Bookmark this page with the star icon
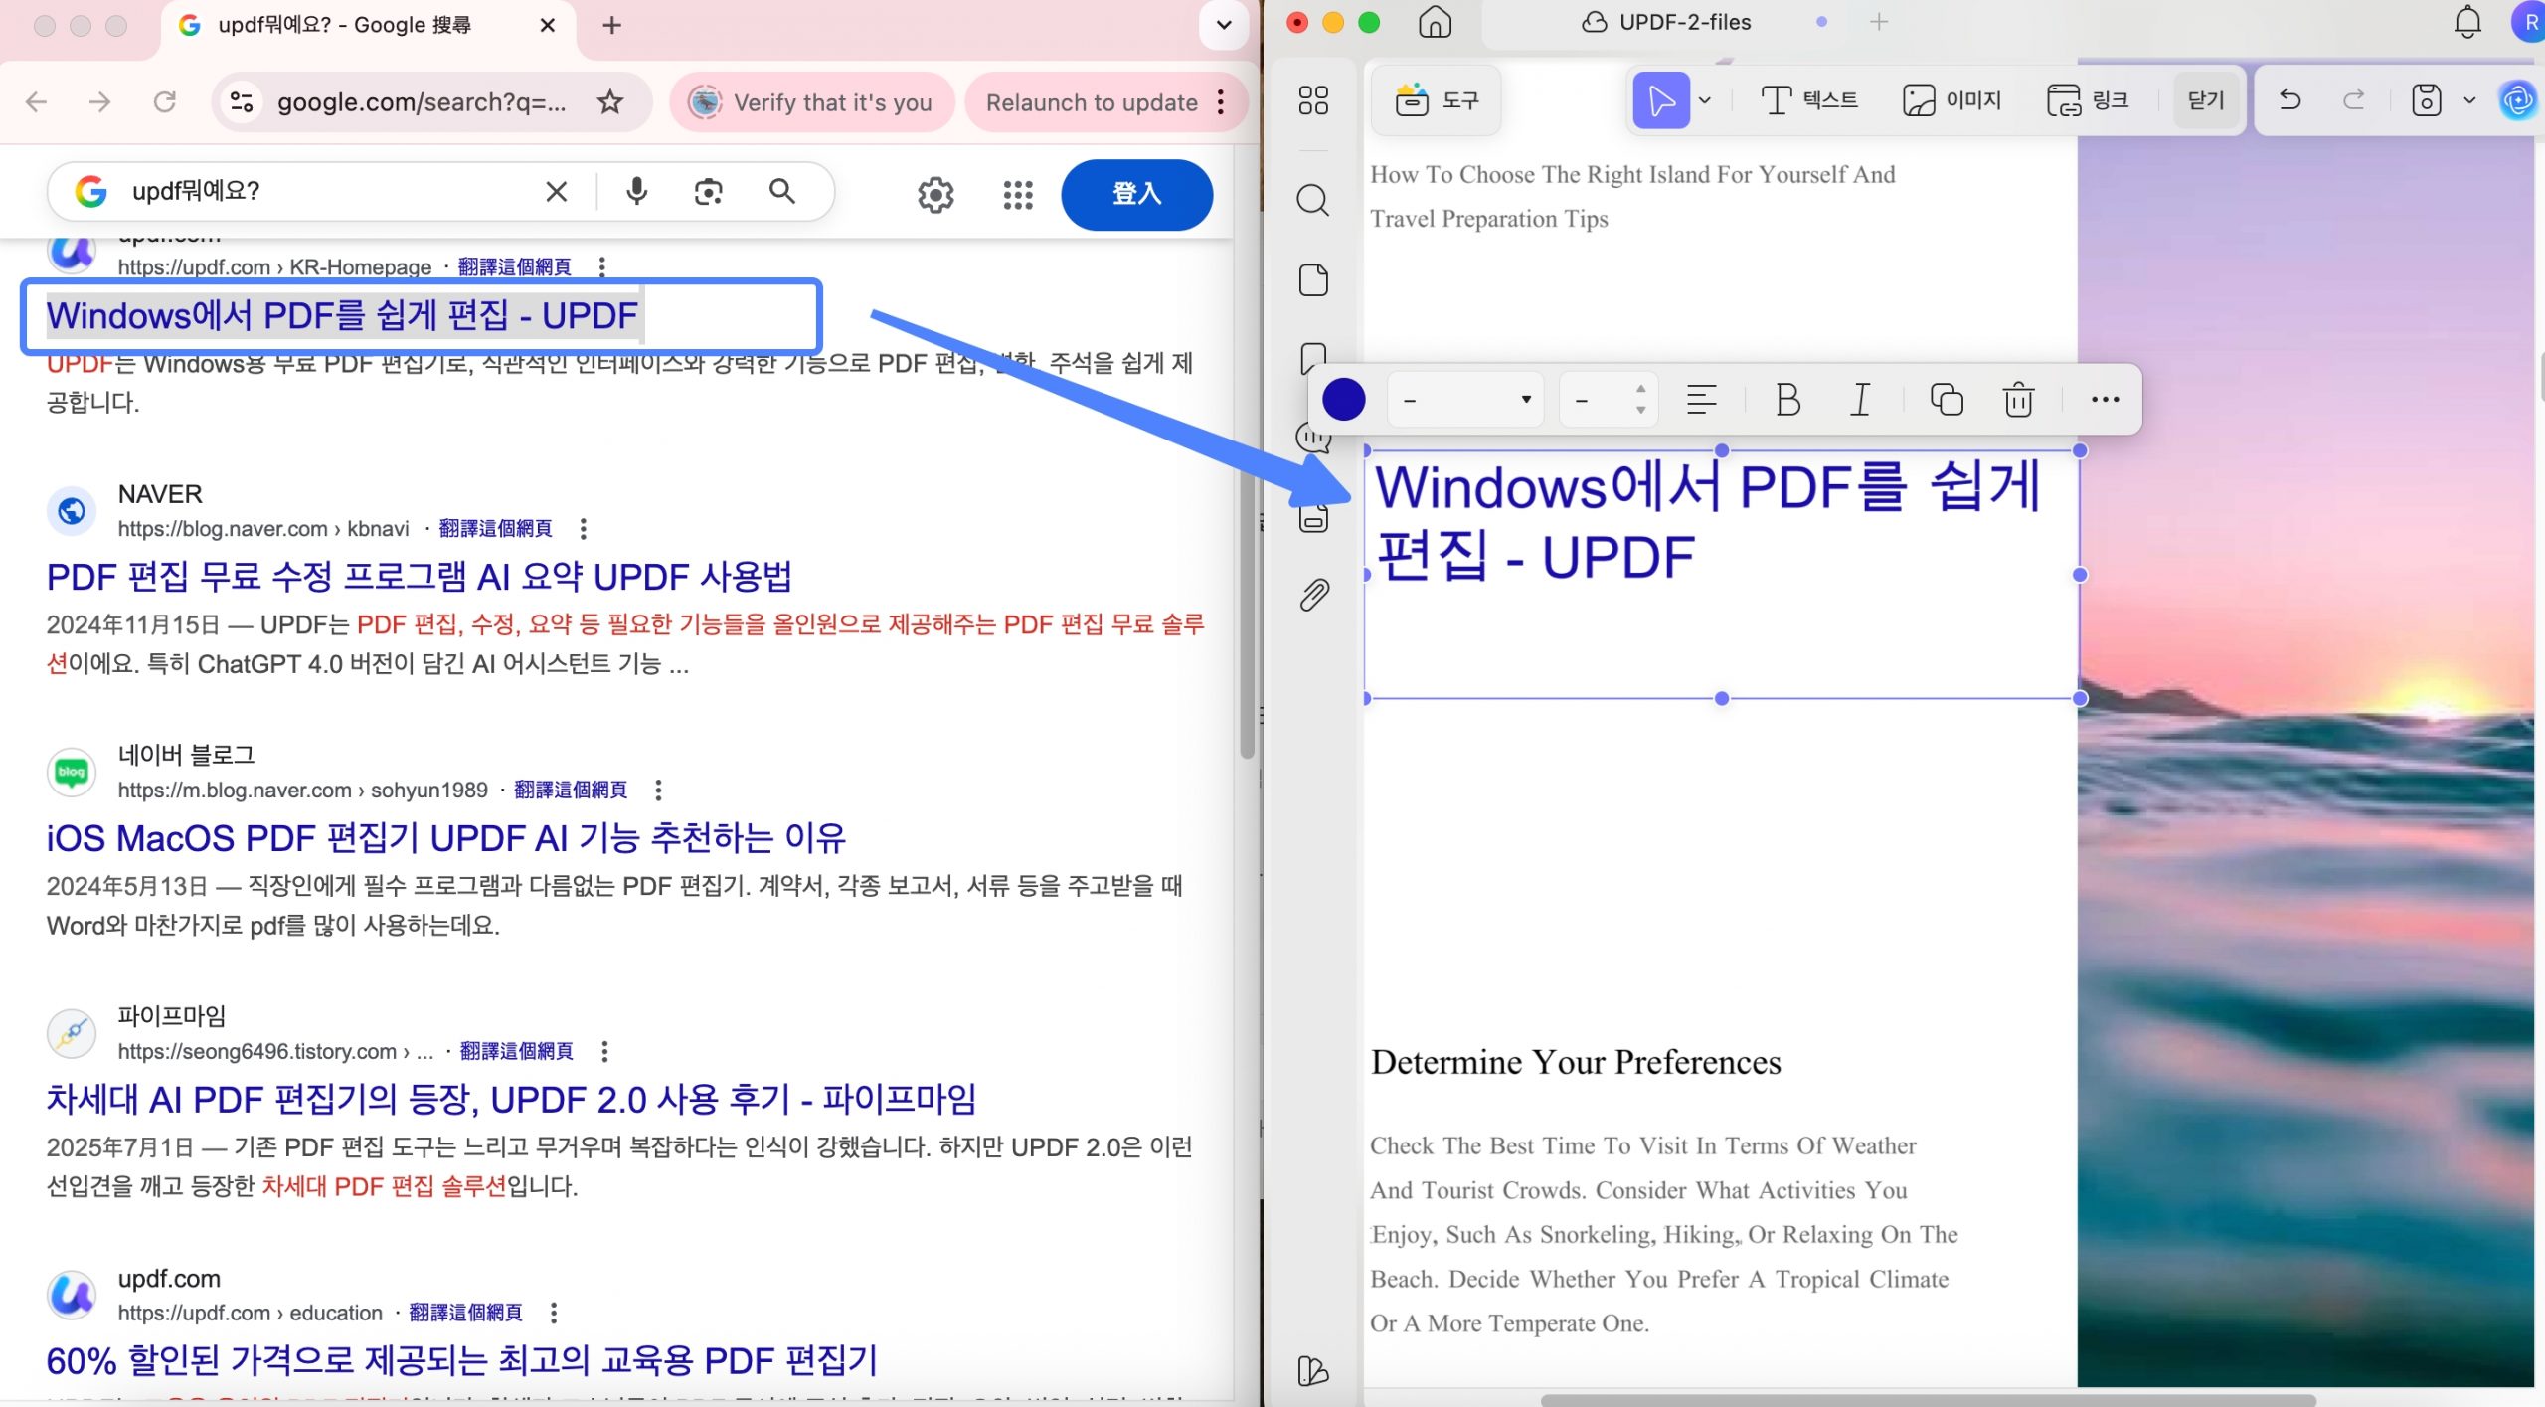Image resolution: width=2545 pixels, height=1407 pixels. 610,101
